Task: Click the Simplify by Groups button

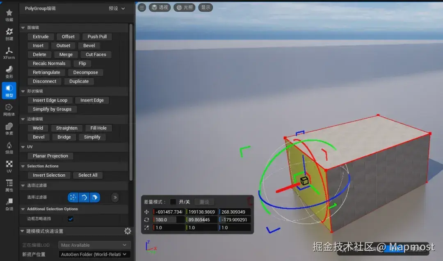Action: point(52,109)
